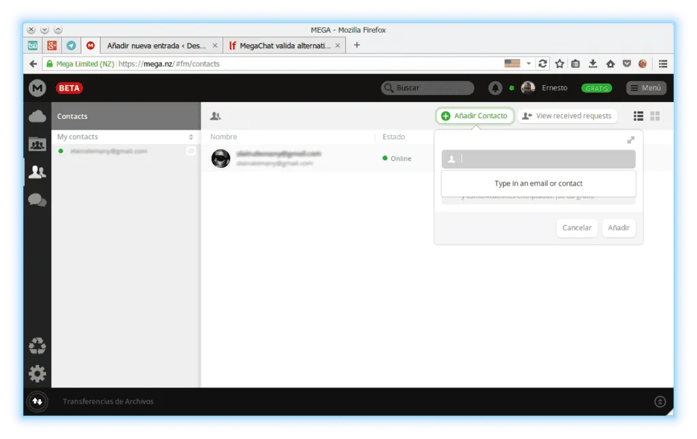The width and height of the screenshot is (697, 439).
Task: Click the MEGA logo in header
Action: 37,88
